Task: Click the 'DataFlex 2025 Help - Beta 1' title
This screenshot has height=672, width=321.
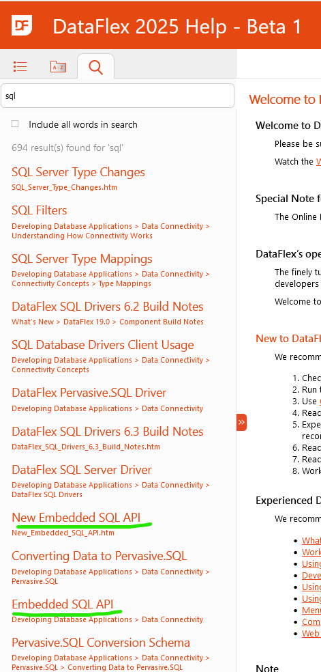Action: point(177,26)
